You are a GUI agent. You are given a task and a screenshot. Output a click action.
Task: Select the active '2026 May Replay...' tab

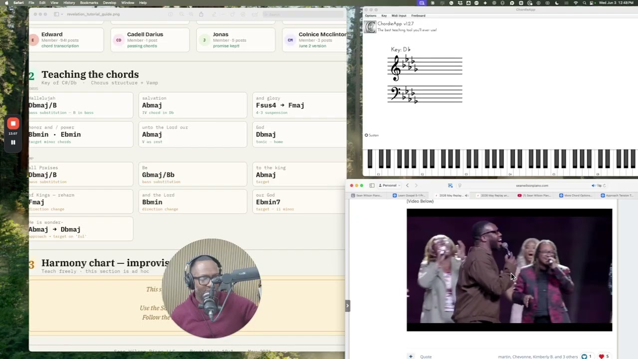(x=451, y=195)
